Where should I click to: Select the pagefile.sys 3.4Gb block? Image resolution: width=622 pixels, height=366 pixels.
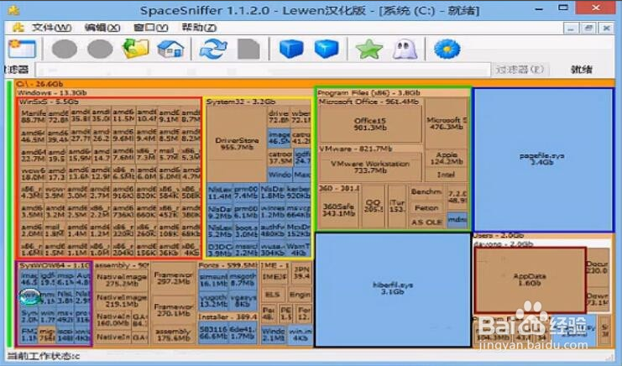(542, 159)
